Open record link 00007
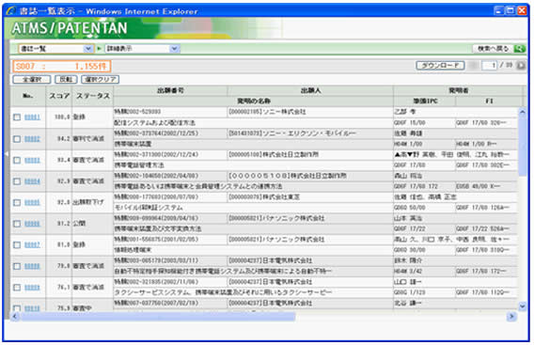 (32, 244)
